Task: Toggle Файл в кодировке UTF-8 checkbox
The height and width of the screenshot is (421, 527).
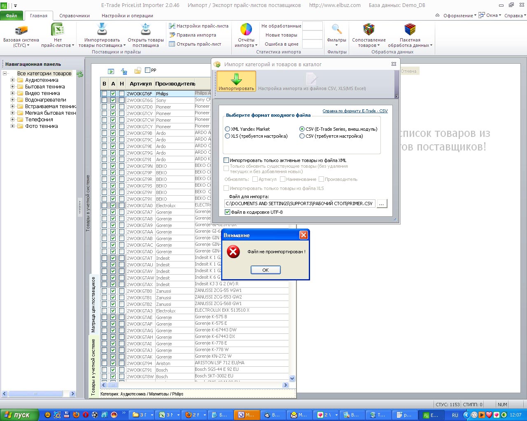Action: (x=227, y=212)
